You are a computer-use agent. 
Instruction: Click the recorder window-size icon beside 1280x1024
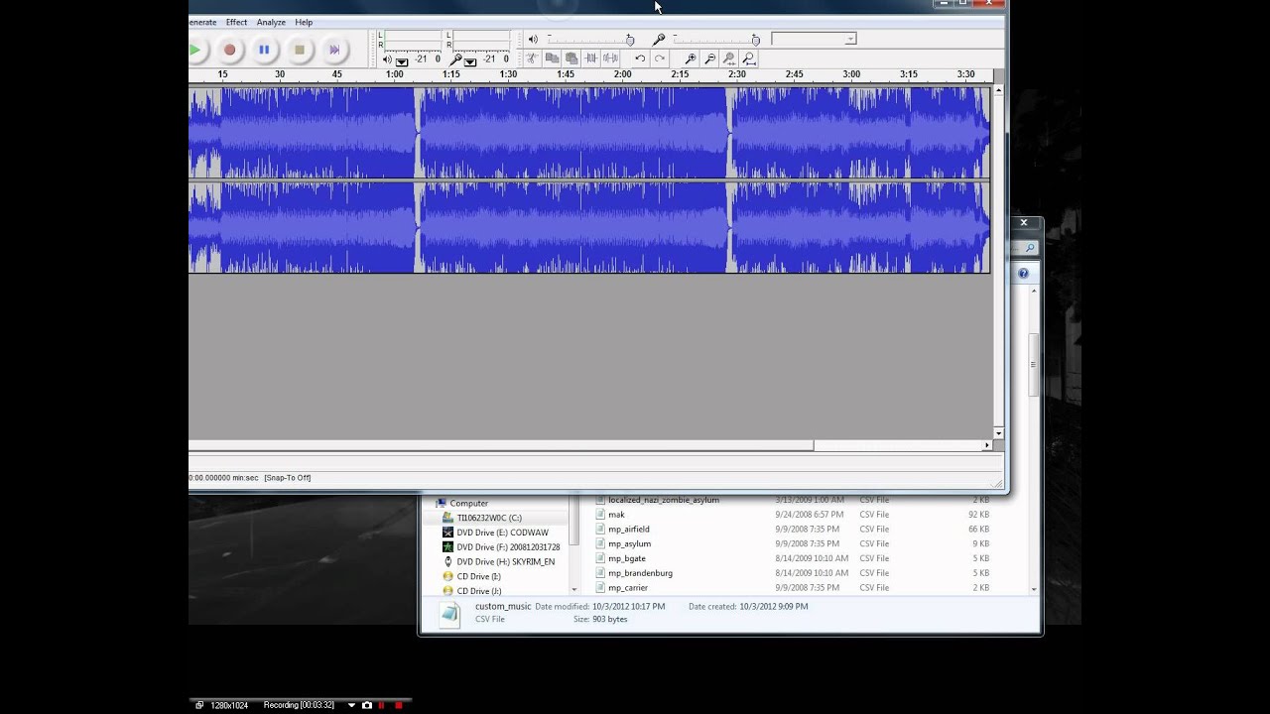point(199,705)
